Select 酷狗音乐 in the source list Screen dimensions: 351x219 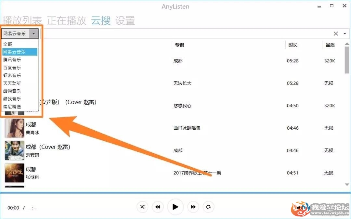(x=20, y=91)
